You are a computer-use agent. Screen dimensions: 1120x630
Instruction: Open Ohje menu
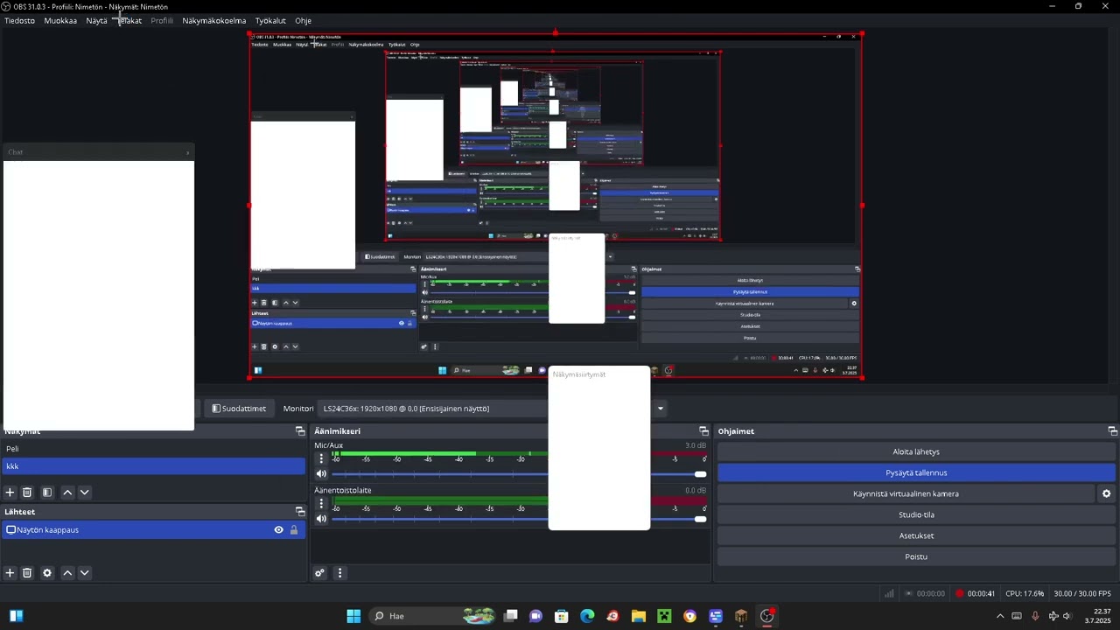[x=303, y=20]
